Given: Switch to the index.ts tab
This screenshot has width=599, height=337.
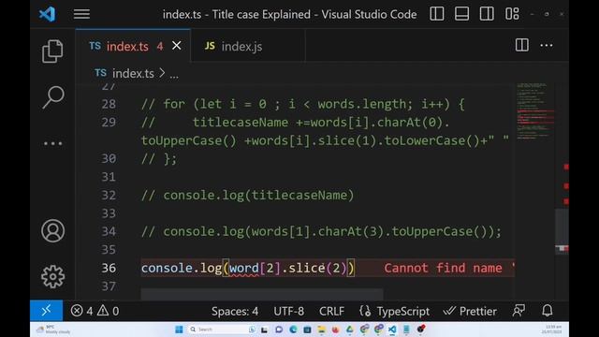Looking at the screenshot, I should click(x=133, y=46).
